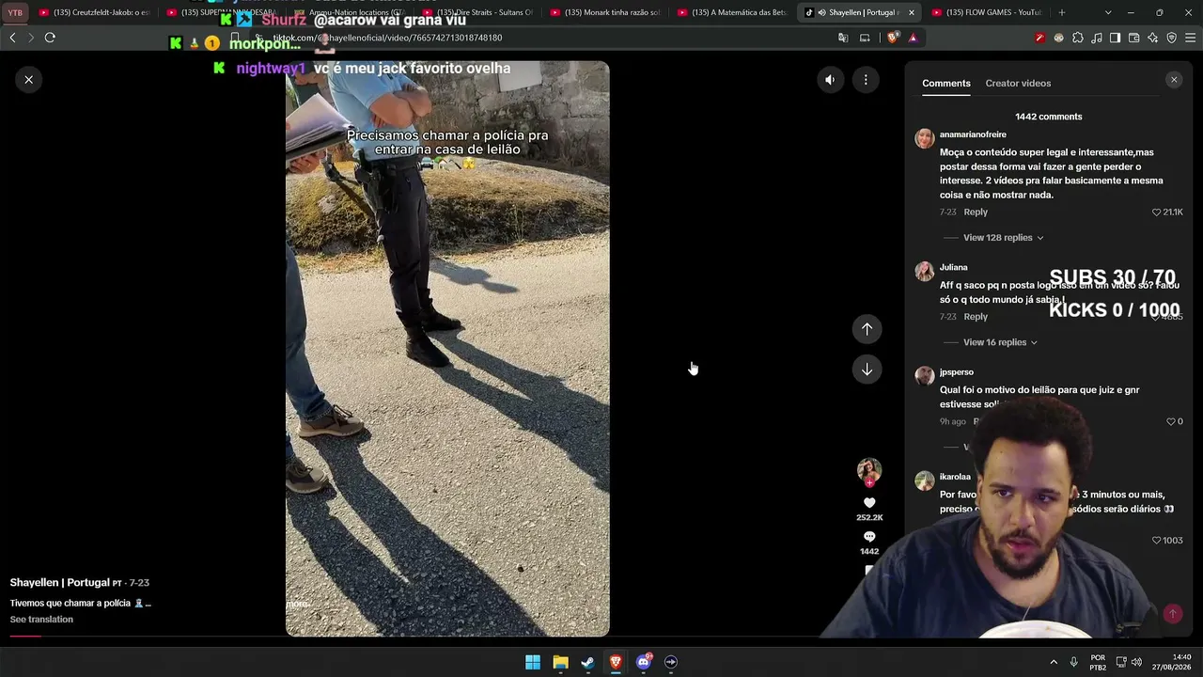
Task: Open a new browser tab
Action: (1062, 12)
